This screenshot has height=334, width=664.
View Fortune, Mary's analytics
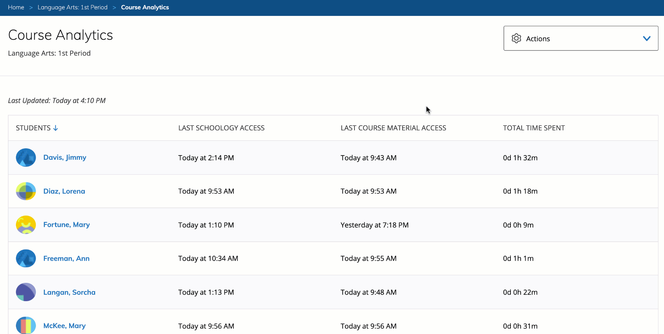pos(66,225)
